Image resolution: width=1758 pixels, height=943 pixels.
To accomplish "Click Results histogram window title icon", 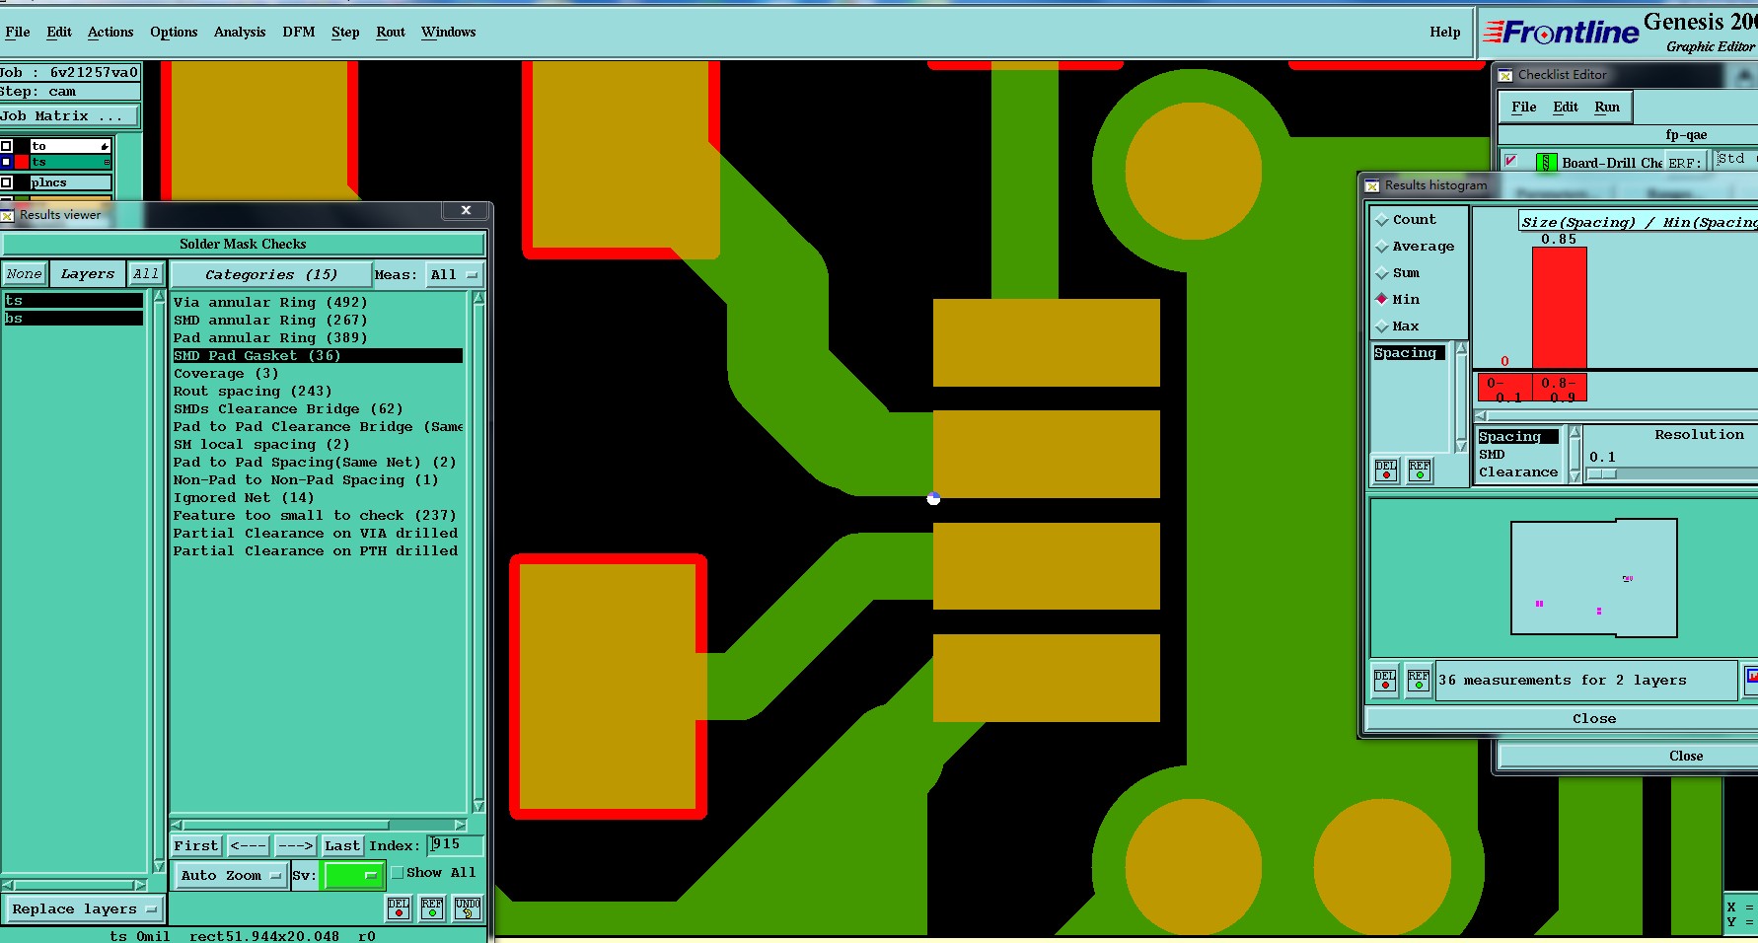I will tap(1372, 185).
